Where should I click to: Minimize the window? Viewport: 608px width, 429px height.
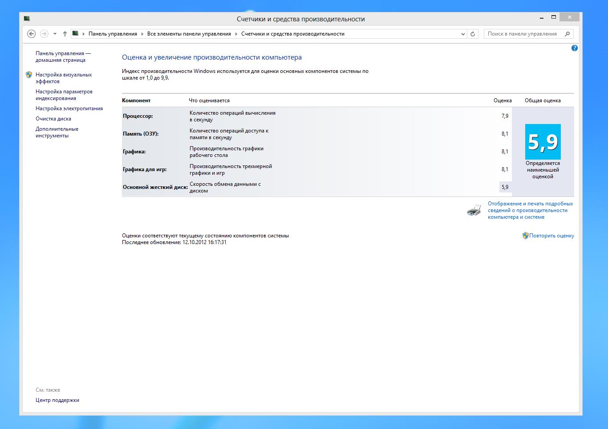542,17
